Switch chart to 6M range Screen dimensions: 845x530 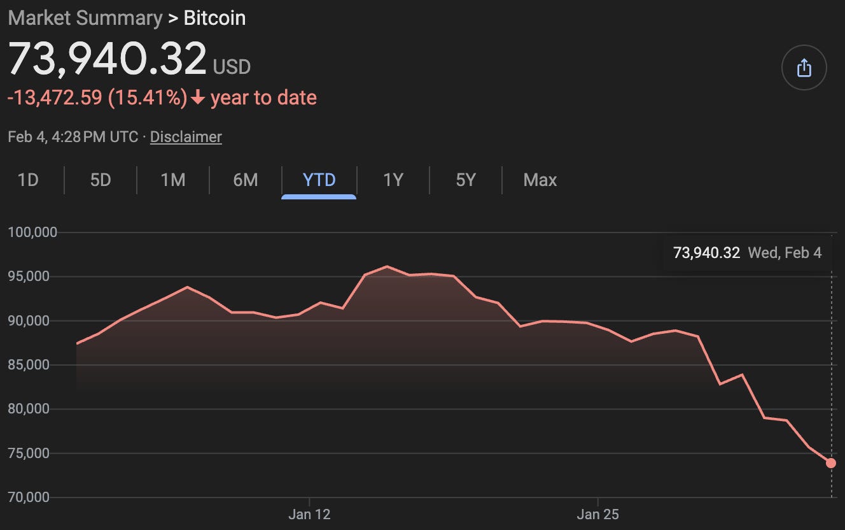tap(246, 180)
